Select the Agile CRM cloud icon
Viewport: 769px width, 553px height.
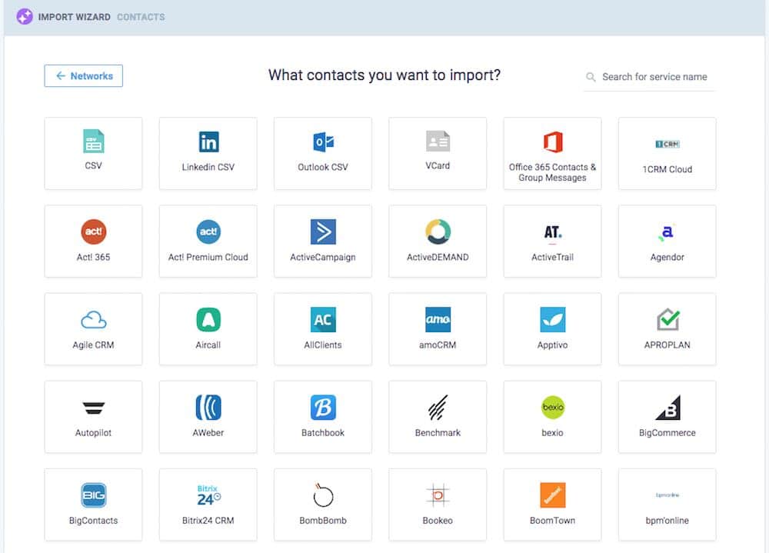93,320
